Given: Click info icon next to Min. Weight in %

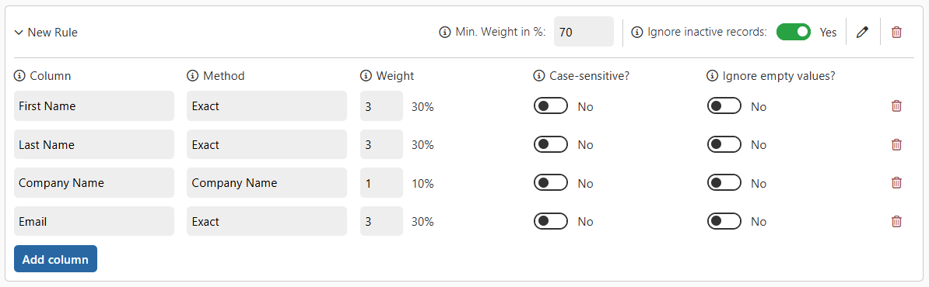Looking at the screenshot, I should 444,33.
